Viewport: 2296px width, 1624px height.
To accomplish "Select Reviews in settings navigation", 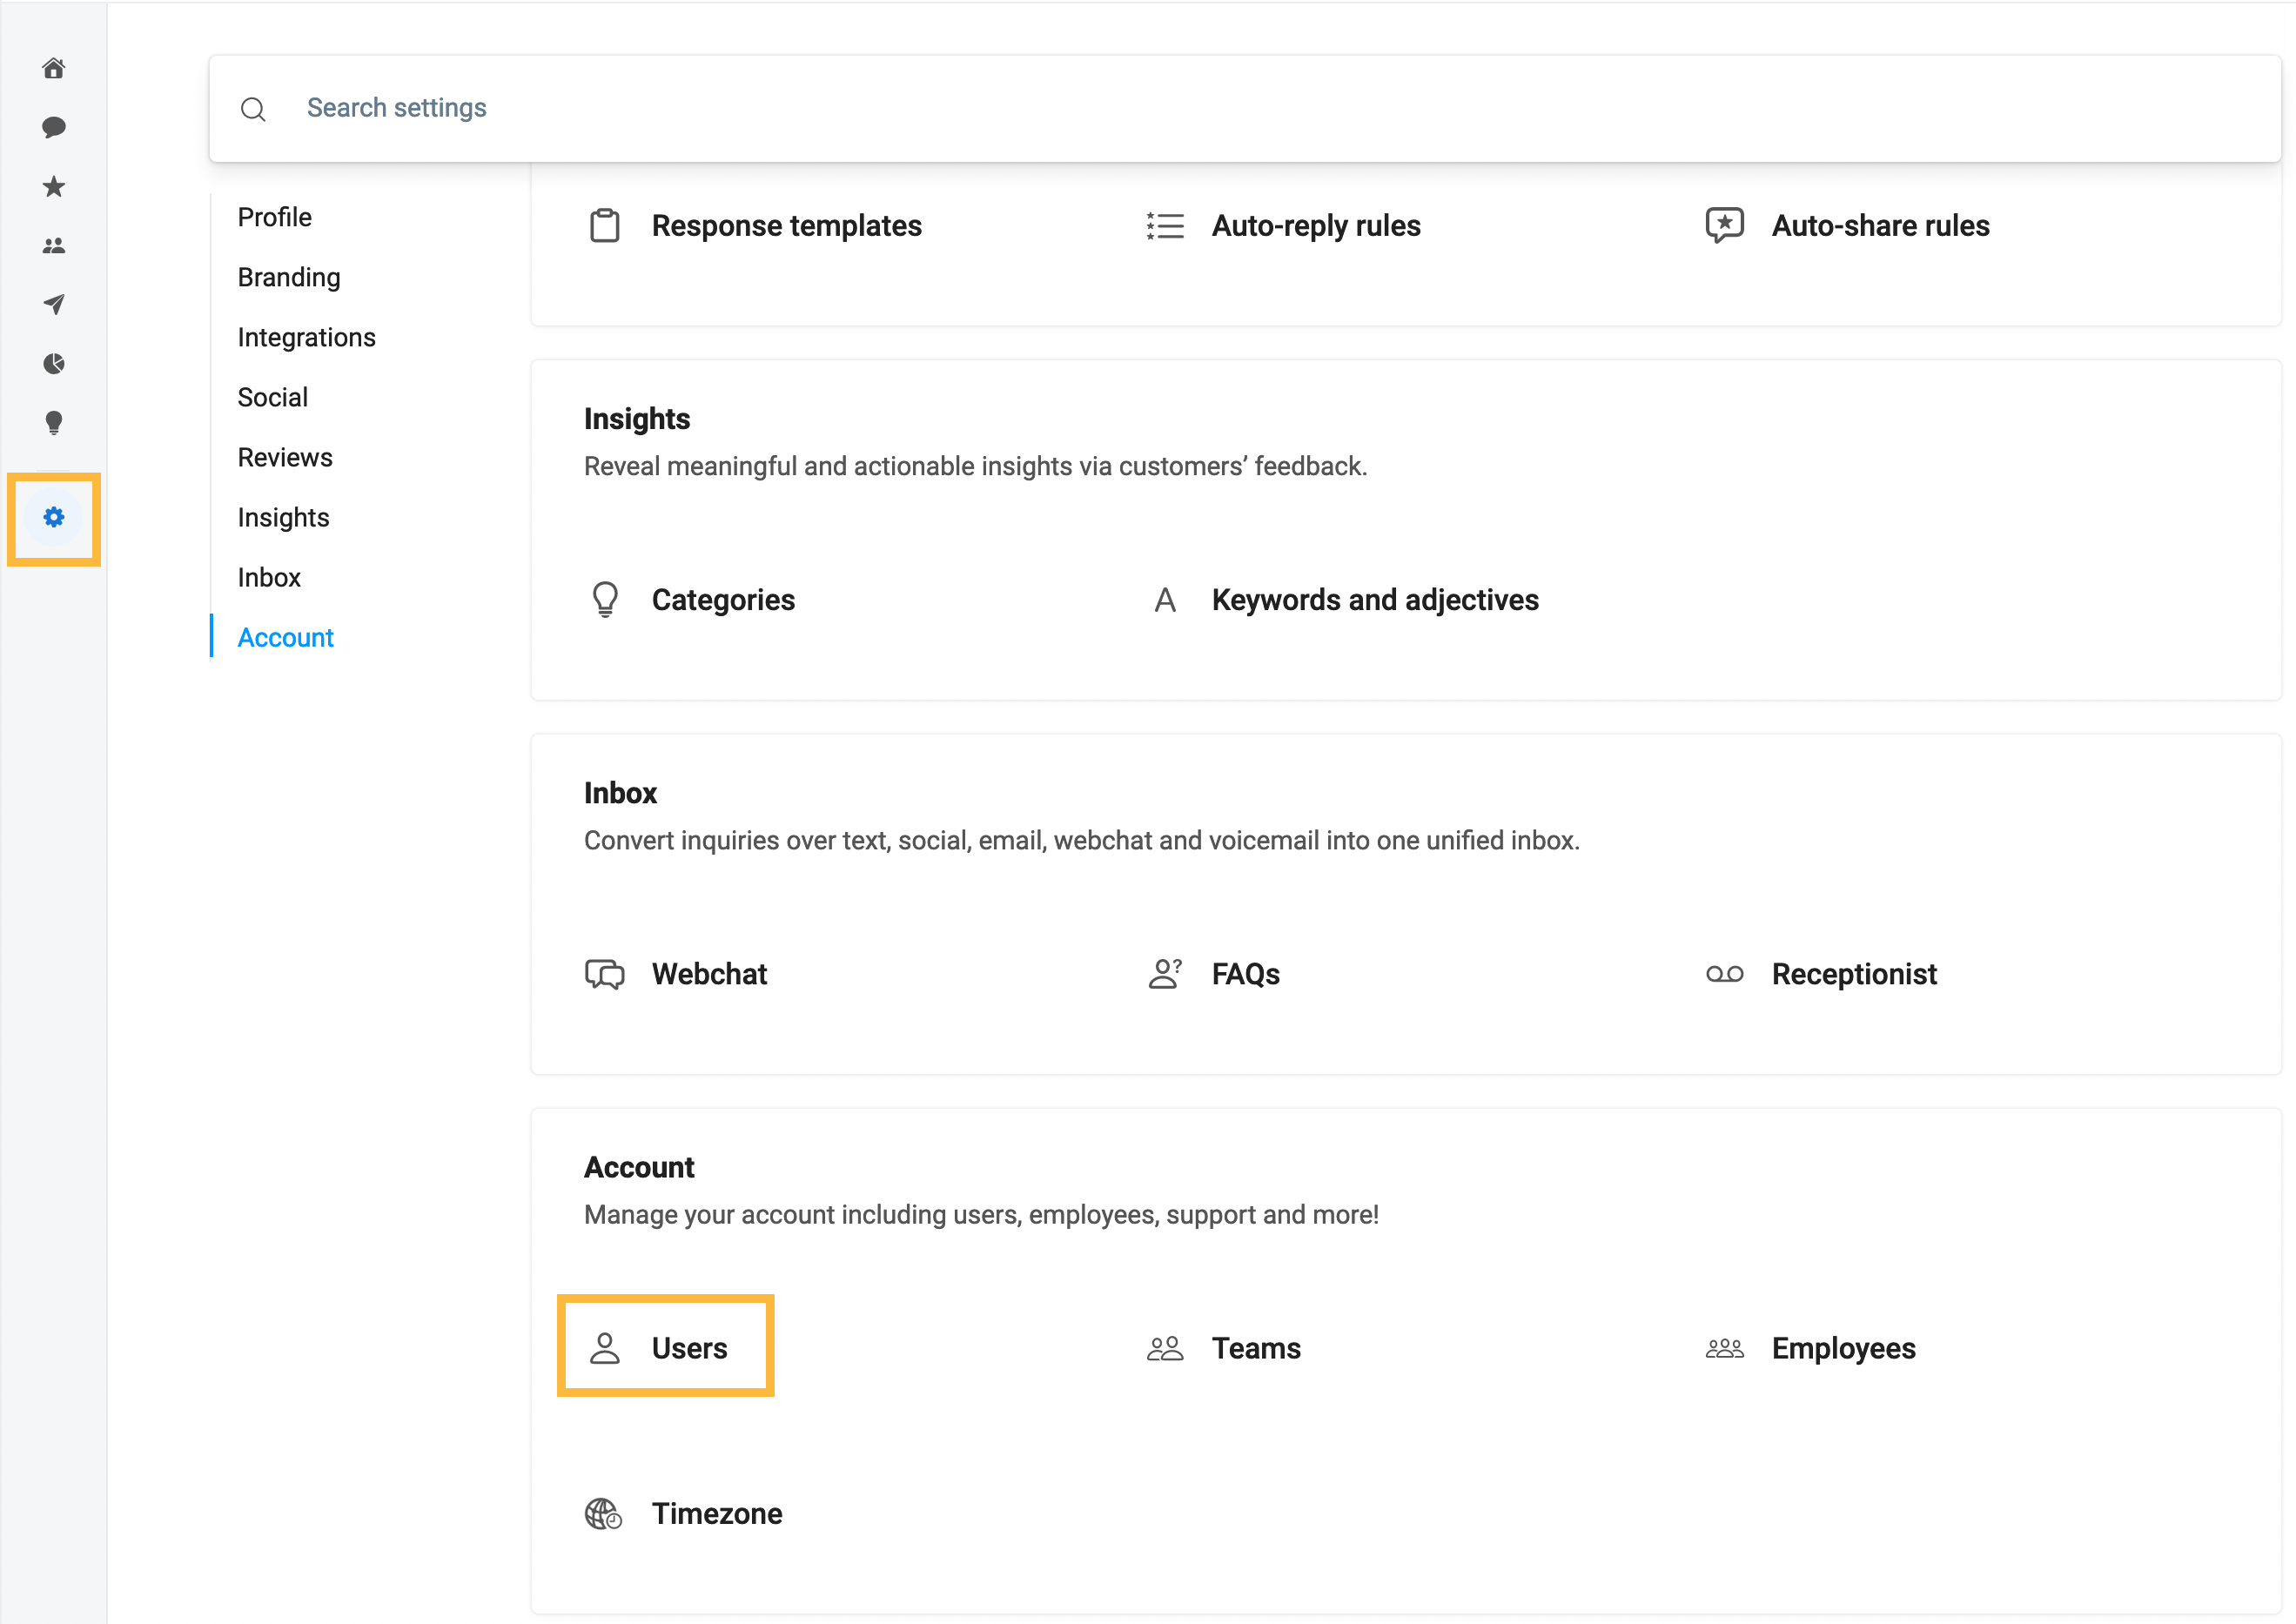I will [x=285, y=457].
